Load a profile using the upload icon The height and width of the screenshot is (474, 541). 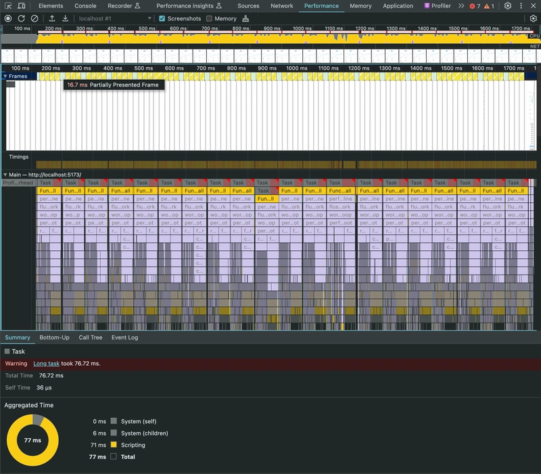(x=52, y=19)
